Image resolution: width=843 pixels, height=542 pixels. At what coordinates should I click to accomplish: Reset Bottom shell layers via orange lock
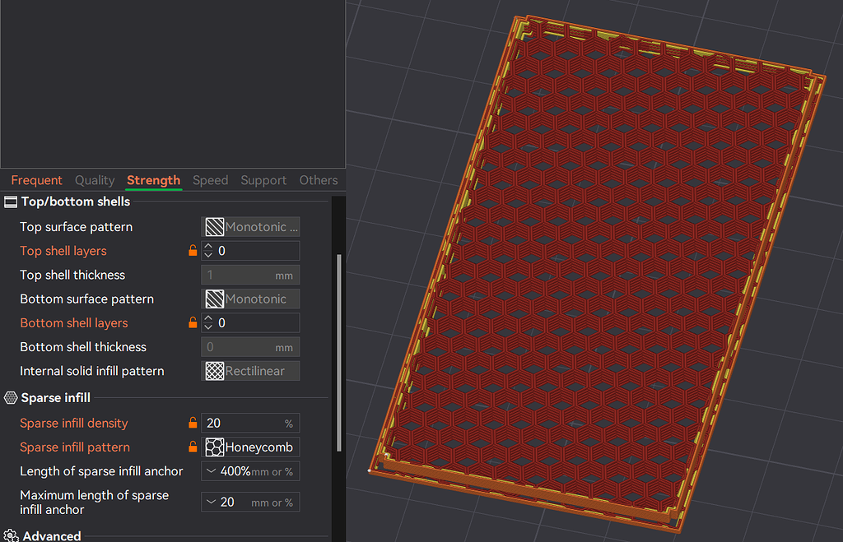(x=193, y=322)
